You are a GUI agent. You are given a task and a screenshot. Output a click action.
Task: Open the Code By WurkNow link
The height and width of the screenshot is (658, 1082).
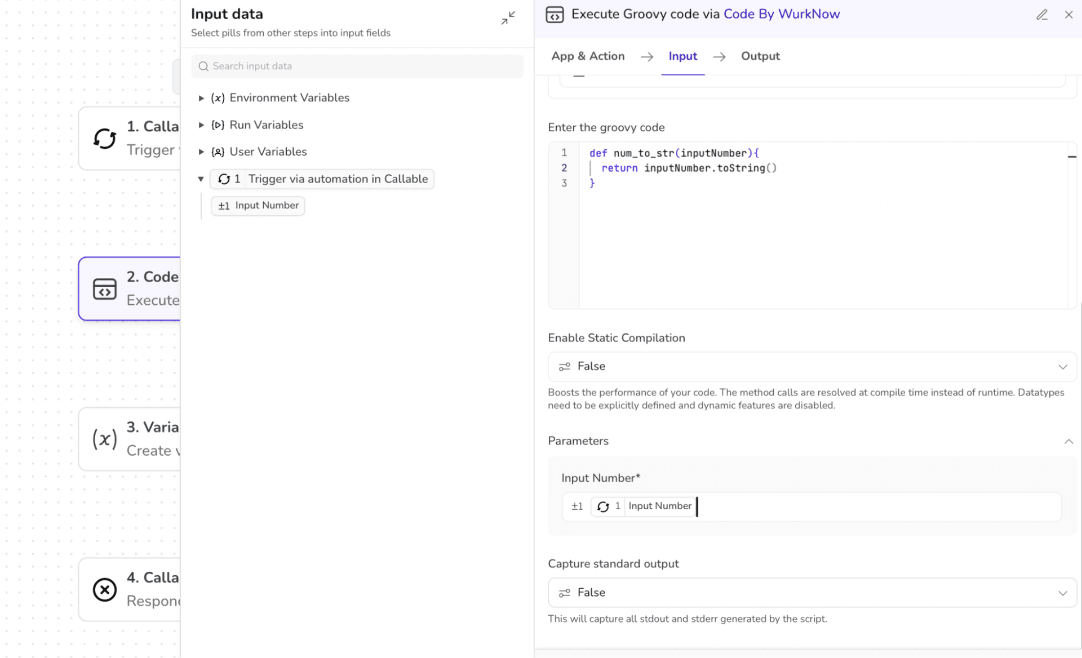pyautogui.click(x=781, y=14)
